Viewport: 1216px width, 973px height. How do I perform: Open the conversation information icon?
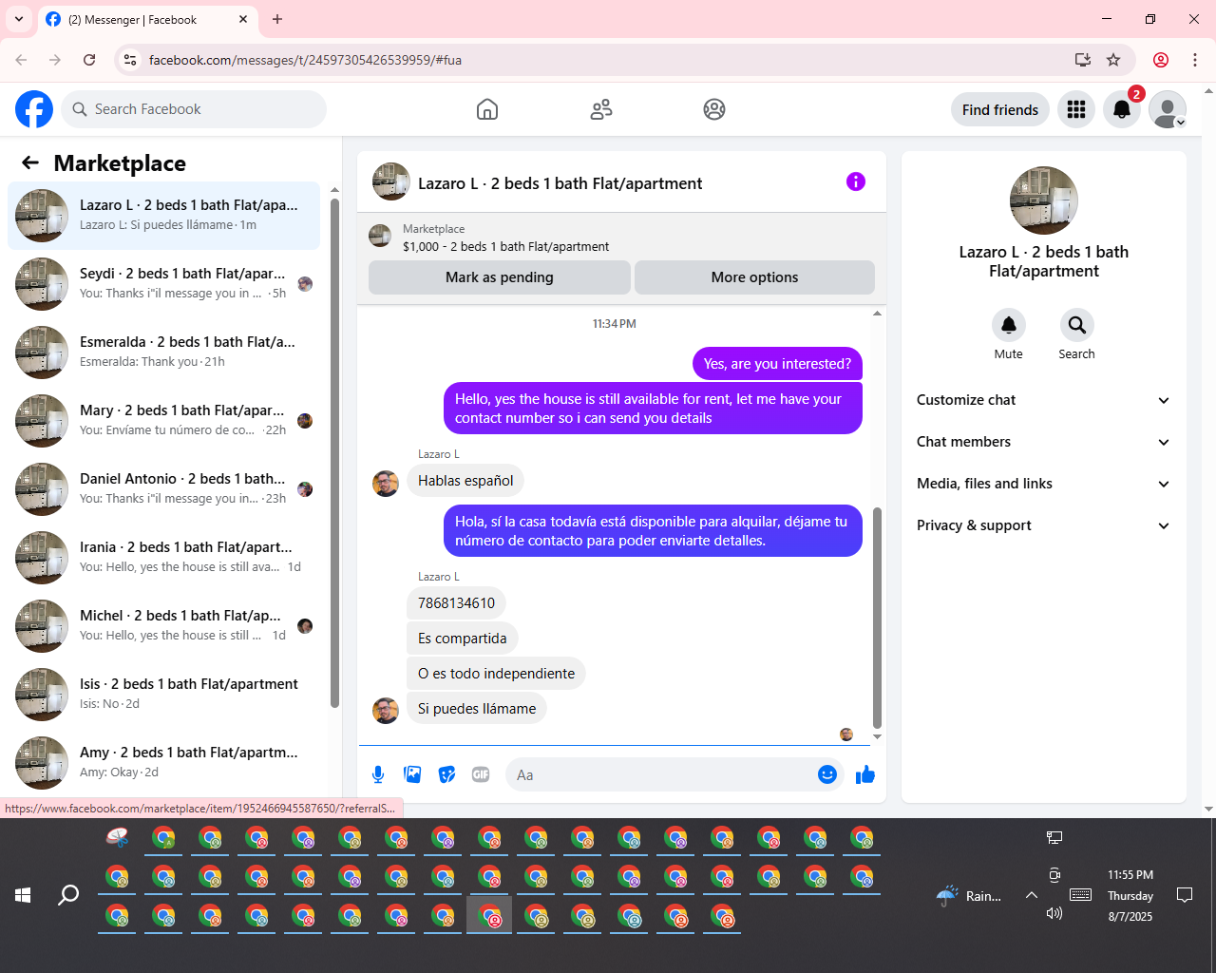[x=856, y=181]
